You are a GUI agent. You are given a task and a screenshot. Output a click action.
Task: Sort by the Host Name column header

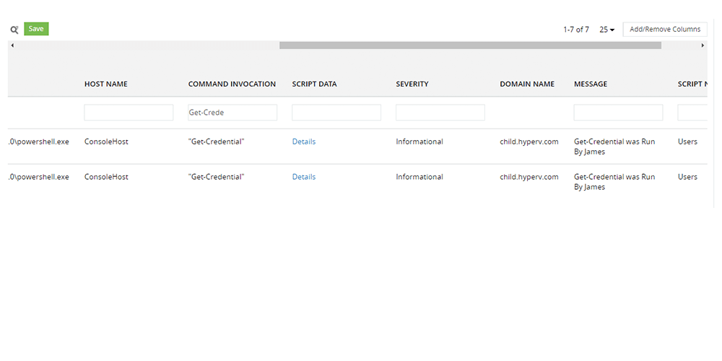point(105,84)
